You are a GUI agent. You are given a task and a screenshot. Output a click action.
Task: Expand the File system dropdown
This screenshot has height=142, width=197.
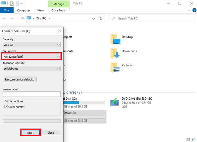point(31,57)
